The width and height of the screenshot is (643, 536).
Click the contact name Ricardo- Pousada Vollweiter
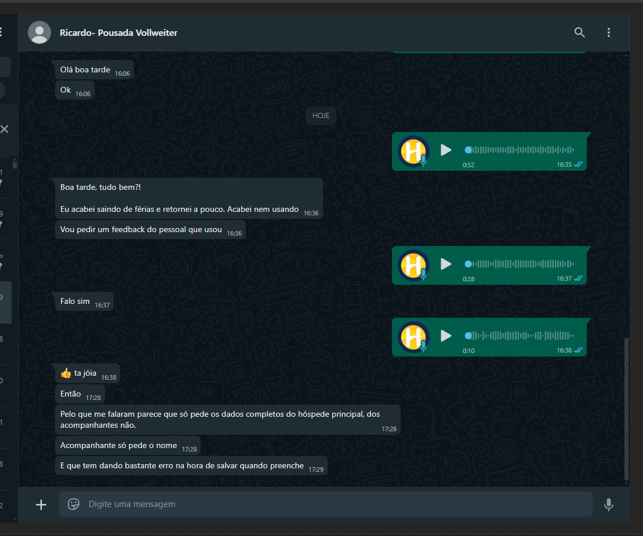118,33
